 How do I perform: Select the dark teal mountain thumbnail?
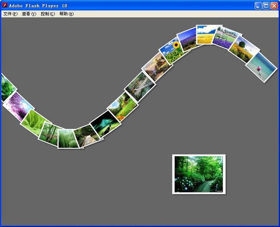pyautogui.click(x=106, y=124)
